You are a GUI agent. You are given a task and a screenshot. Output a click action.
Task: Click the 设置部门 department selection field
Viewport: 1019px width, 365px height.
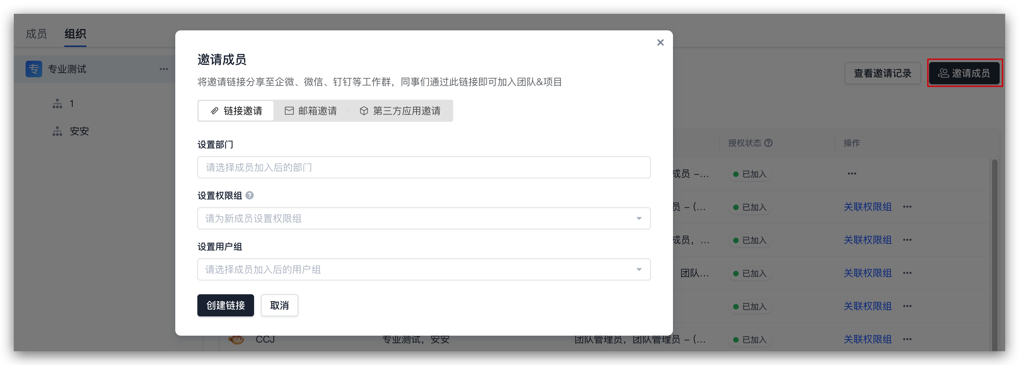click(x=424, y=167)
